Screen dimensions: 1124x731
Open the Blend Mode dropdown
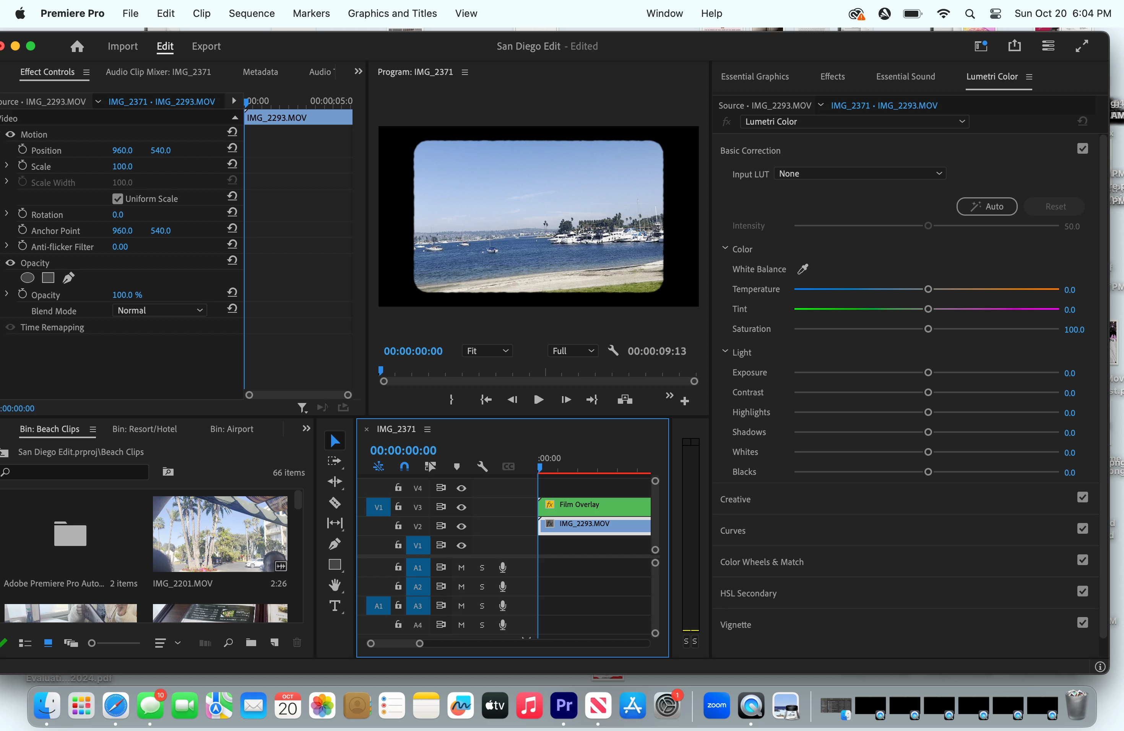click(160, 311)
